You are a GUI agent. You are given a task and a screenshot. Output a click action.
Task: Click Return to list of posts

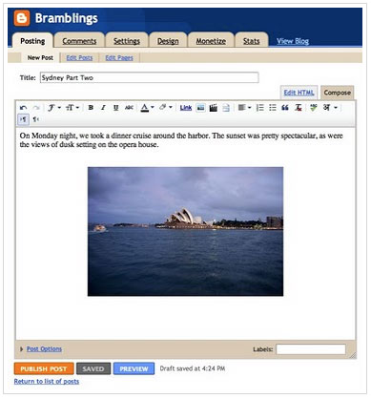click(x=47, y=381)
